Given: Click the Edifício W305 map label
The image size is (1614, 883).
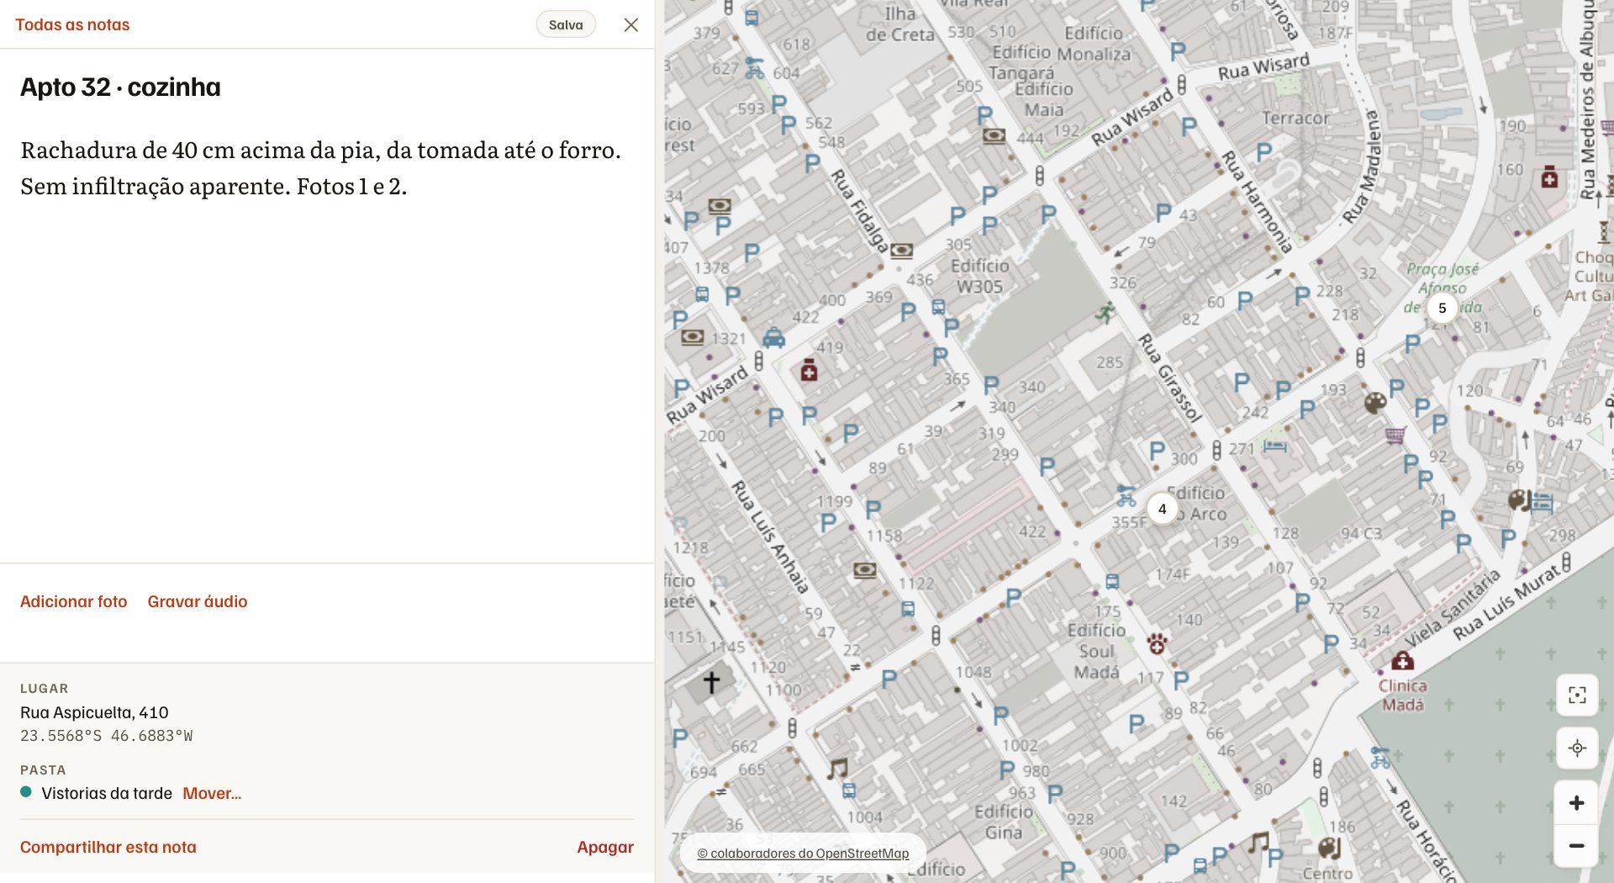Looking at the screenshot, I should tap(980, 276).
